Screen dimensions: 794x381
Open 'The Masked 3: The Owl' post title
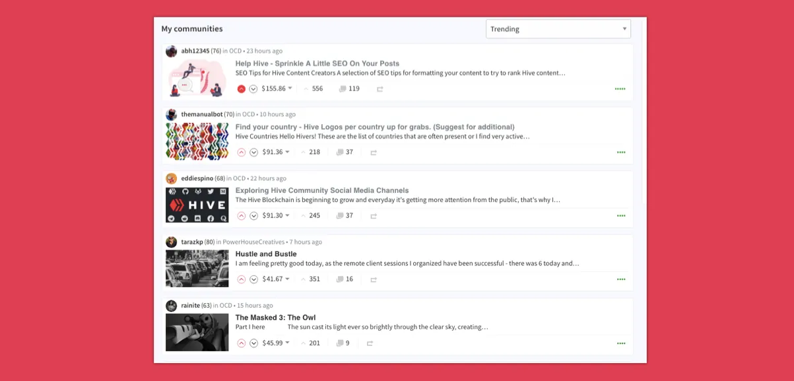coord(276,318)
